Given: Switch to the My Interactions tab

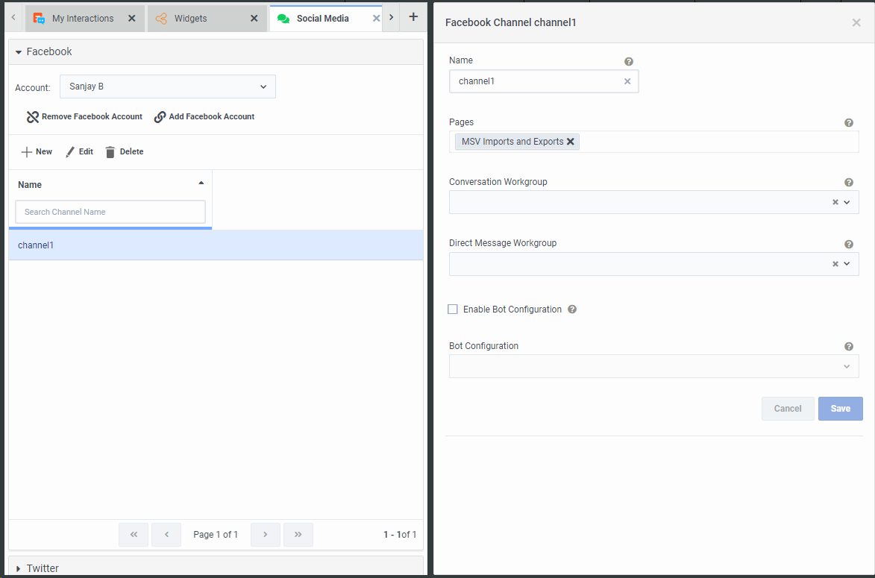Looking at the screenshot, I should coord(83,19).
